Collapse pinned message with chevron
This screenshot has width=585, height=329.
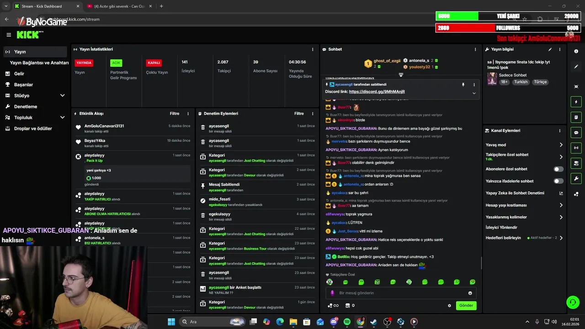click(x=474, y=93)
